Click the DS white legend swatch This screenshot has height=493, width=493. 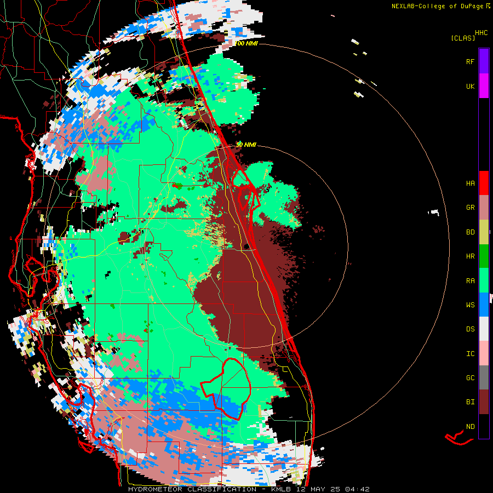tap(484, 329)
